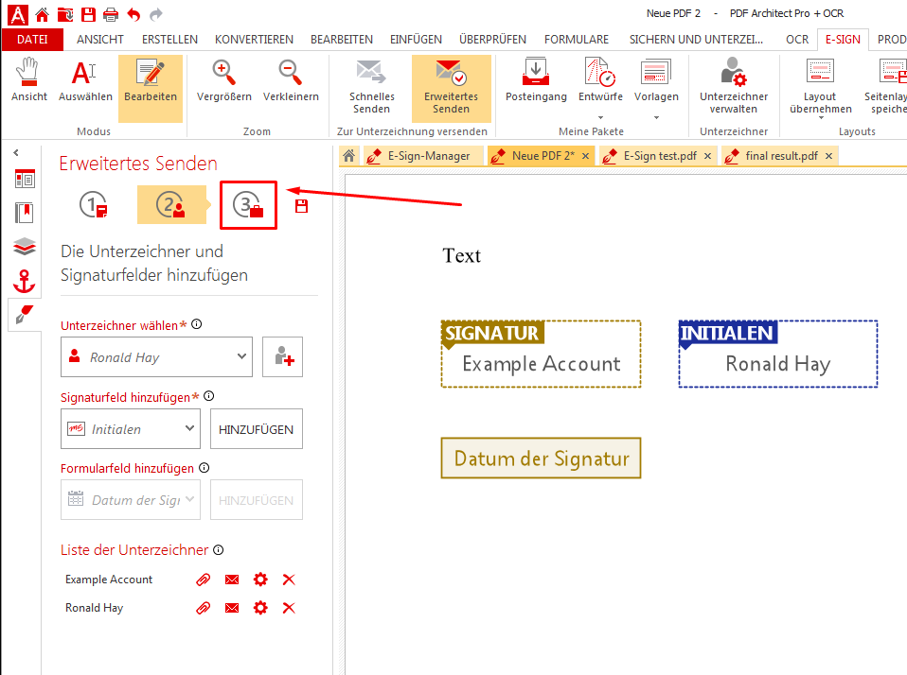Open the DATEI menu
This screenshot has height=675, width=907.
[x=32, y=40]
